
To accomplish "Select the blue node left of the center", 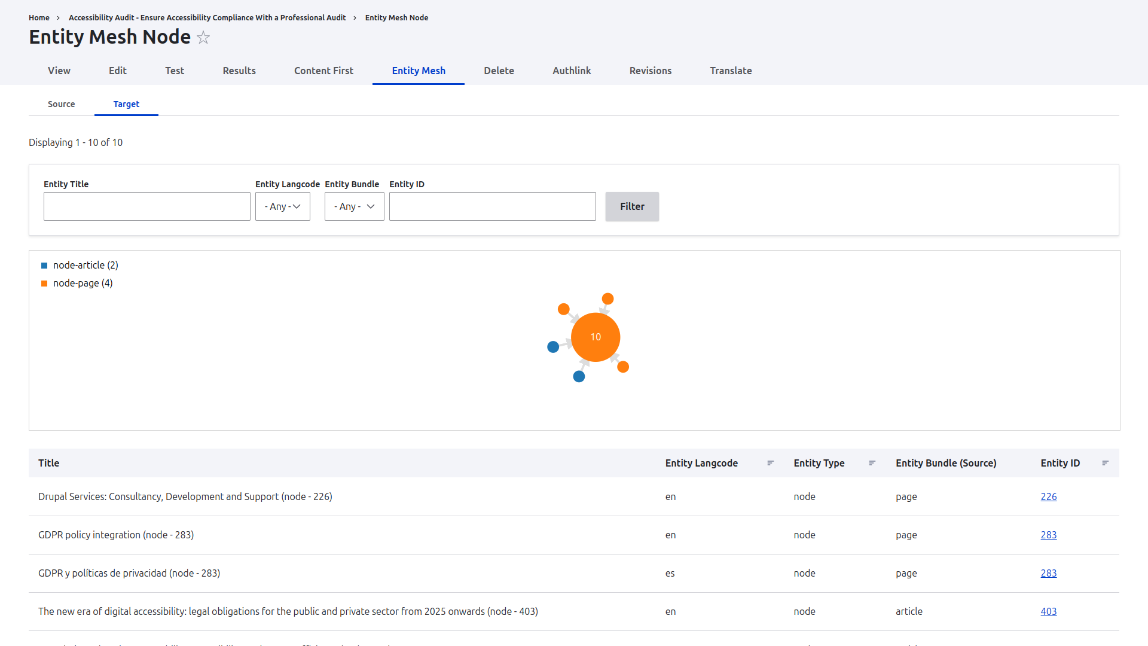I will click(553, 347).
